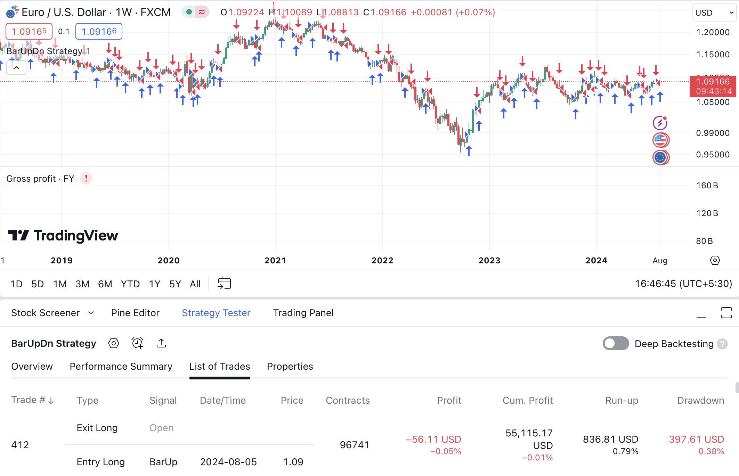
Task: Select the Performance Summary tab
Action: (121, 366)
